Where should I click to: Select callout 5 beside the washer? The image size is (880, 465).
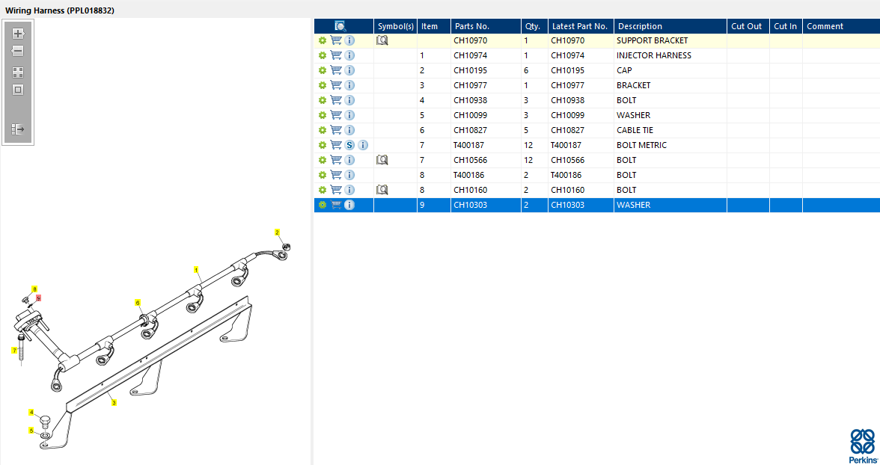31,431
